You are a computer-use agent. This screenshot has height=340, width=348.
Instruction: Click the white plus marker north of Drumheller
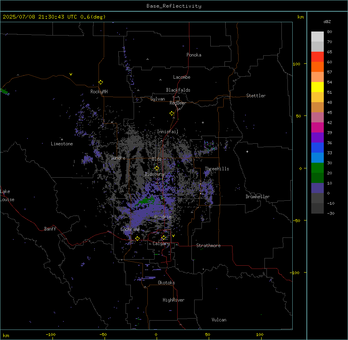tap(247, 151)
